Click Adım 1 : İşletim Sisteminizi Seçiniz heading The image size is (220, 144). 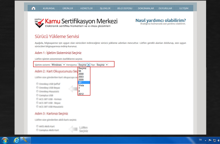[x=58, y=53]
